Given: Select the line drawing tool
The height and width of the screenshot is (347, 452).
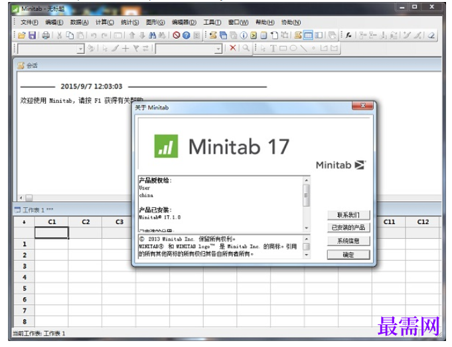Looking at the screenshot, I should point(303,49).
